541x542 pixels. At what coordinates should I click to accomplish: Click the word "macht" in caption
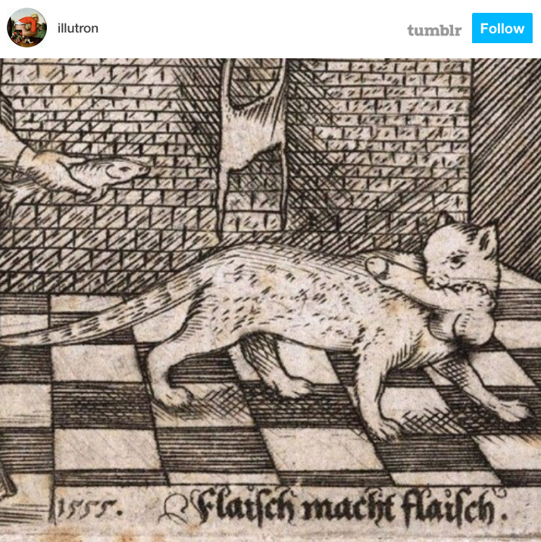[349, 508]
